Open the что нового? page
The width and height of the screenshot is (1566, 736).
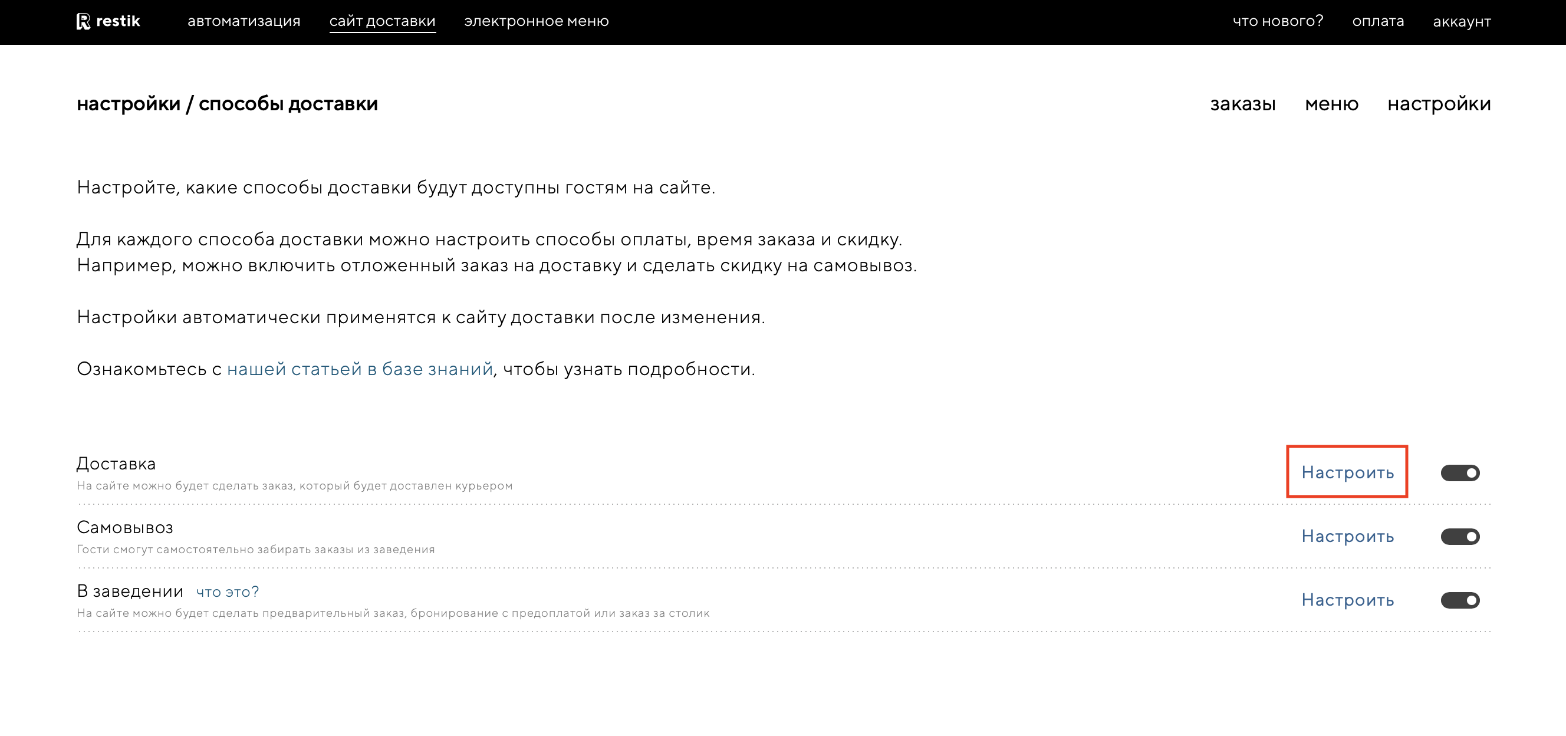pyautogui.click(x=1277, y=21)
